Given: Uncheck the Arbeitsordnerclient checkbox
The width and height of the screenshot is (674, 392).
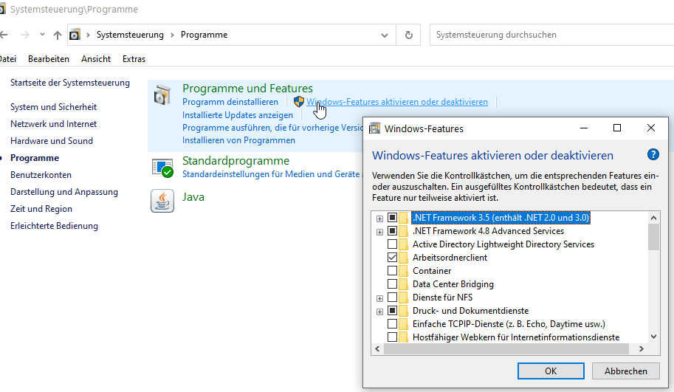Looking at the screenshot, I should [x=393, y=258].
